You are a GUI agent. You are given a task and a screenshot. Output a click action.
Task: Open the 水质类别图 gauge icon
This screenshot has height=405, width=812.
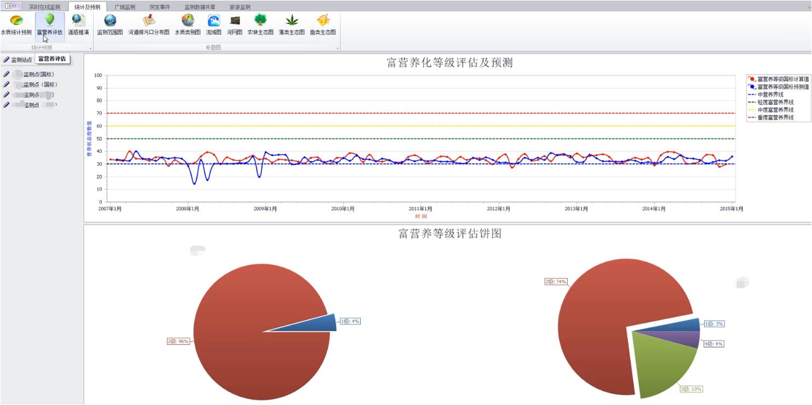click(x=188, y=25)
